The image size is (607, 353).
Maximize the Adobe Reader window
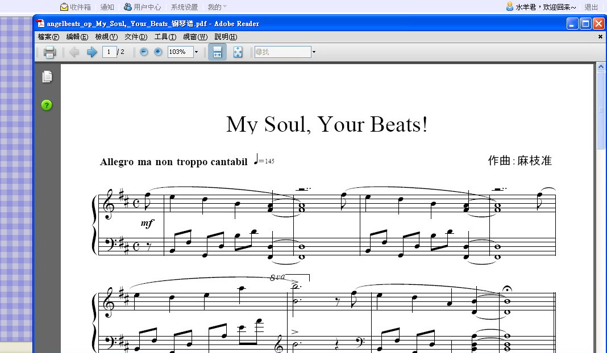pos(586,24)
